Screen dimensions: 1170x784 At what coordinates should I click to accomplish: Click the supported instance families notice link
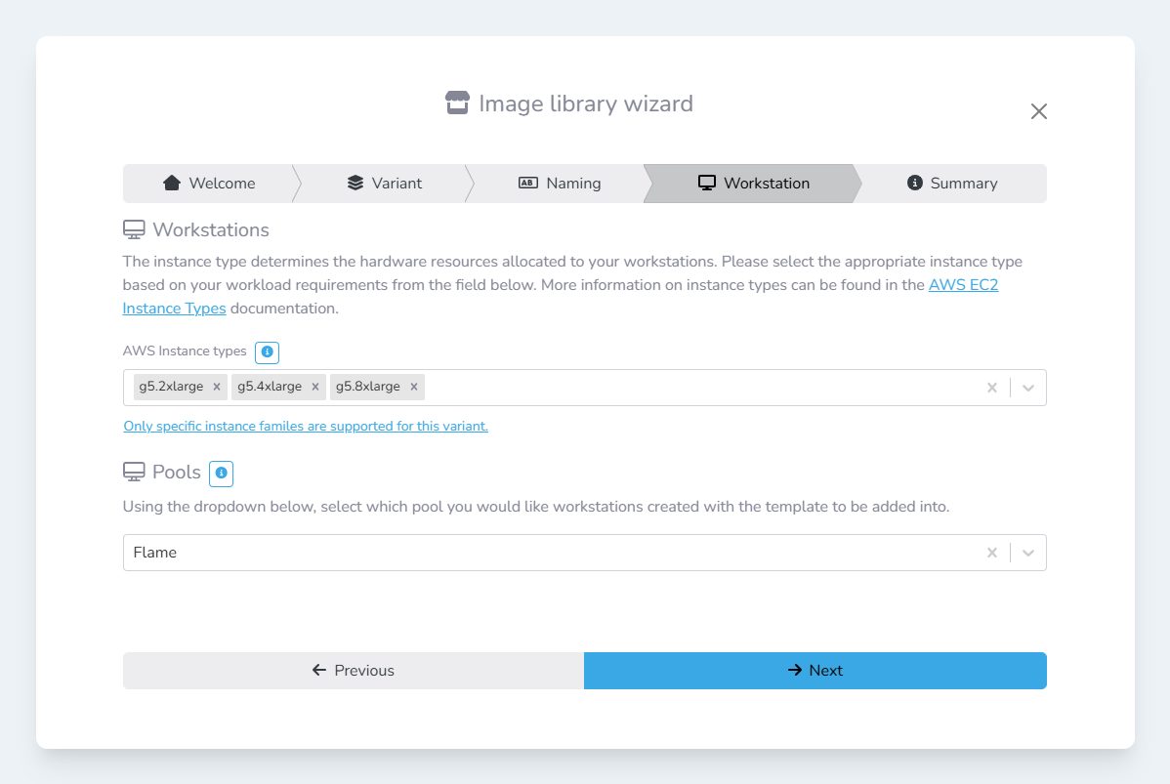[306, 427]
